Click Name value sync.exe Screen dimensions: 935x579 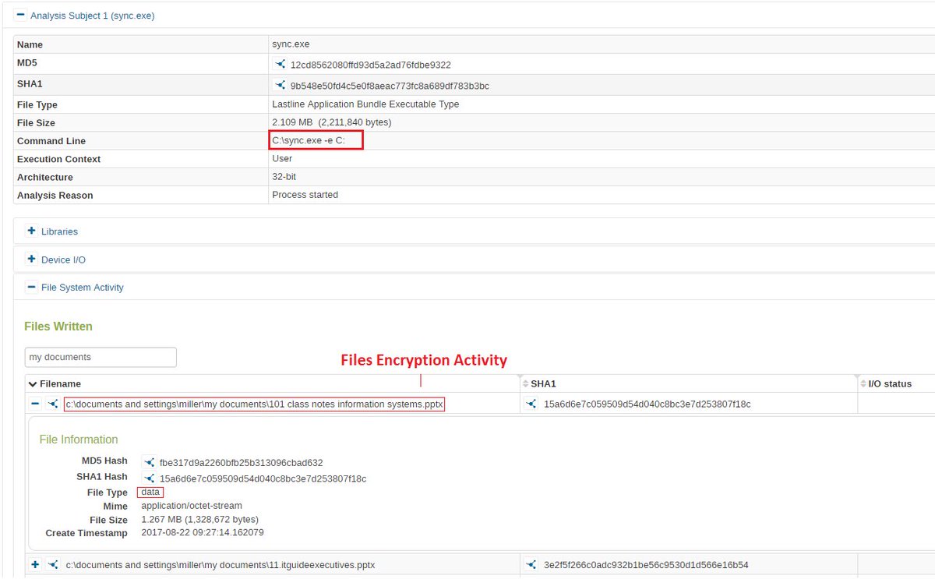[x=291, y=44]
